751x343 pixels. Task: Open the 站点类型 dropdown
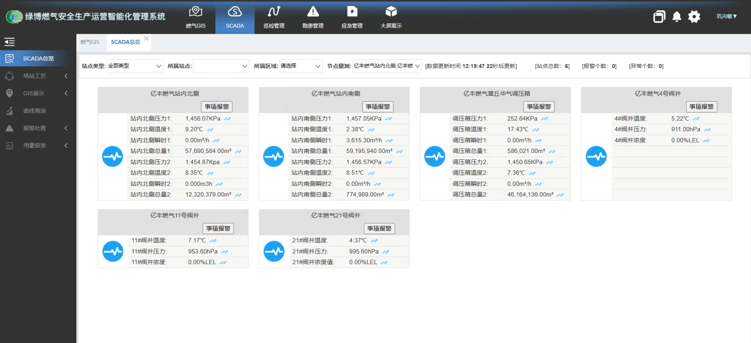tap(134, 66)
